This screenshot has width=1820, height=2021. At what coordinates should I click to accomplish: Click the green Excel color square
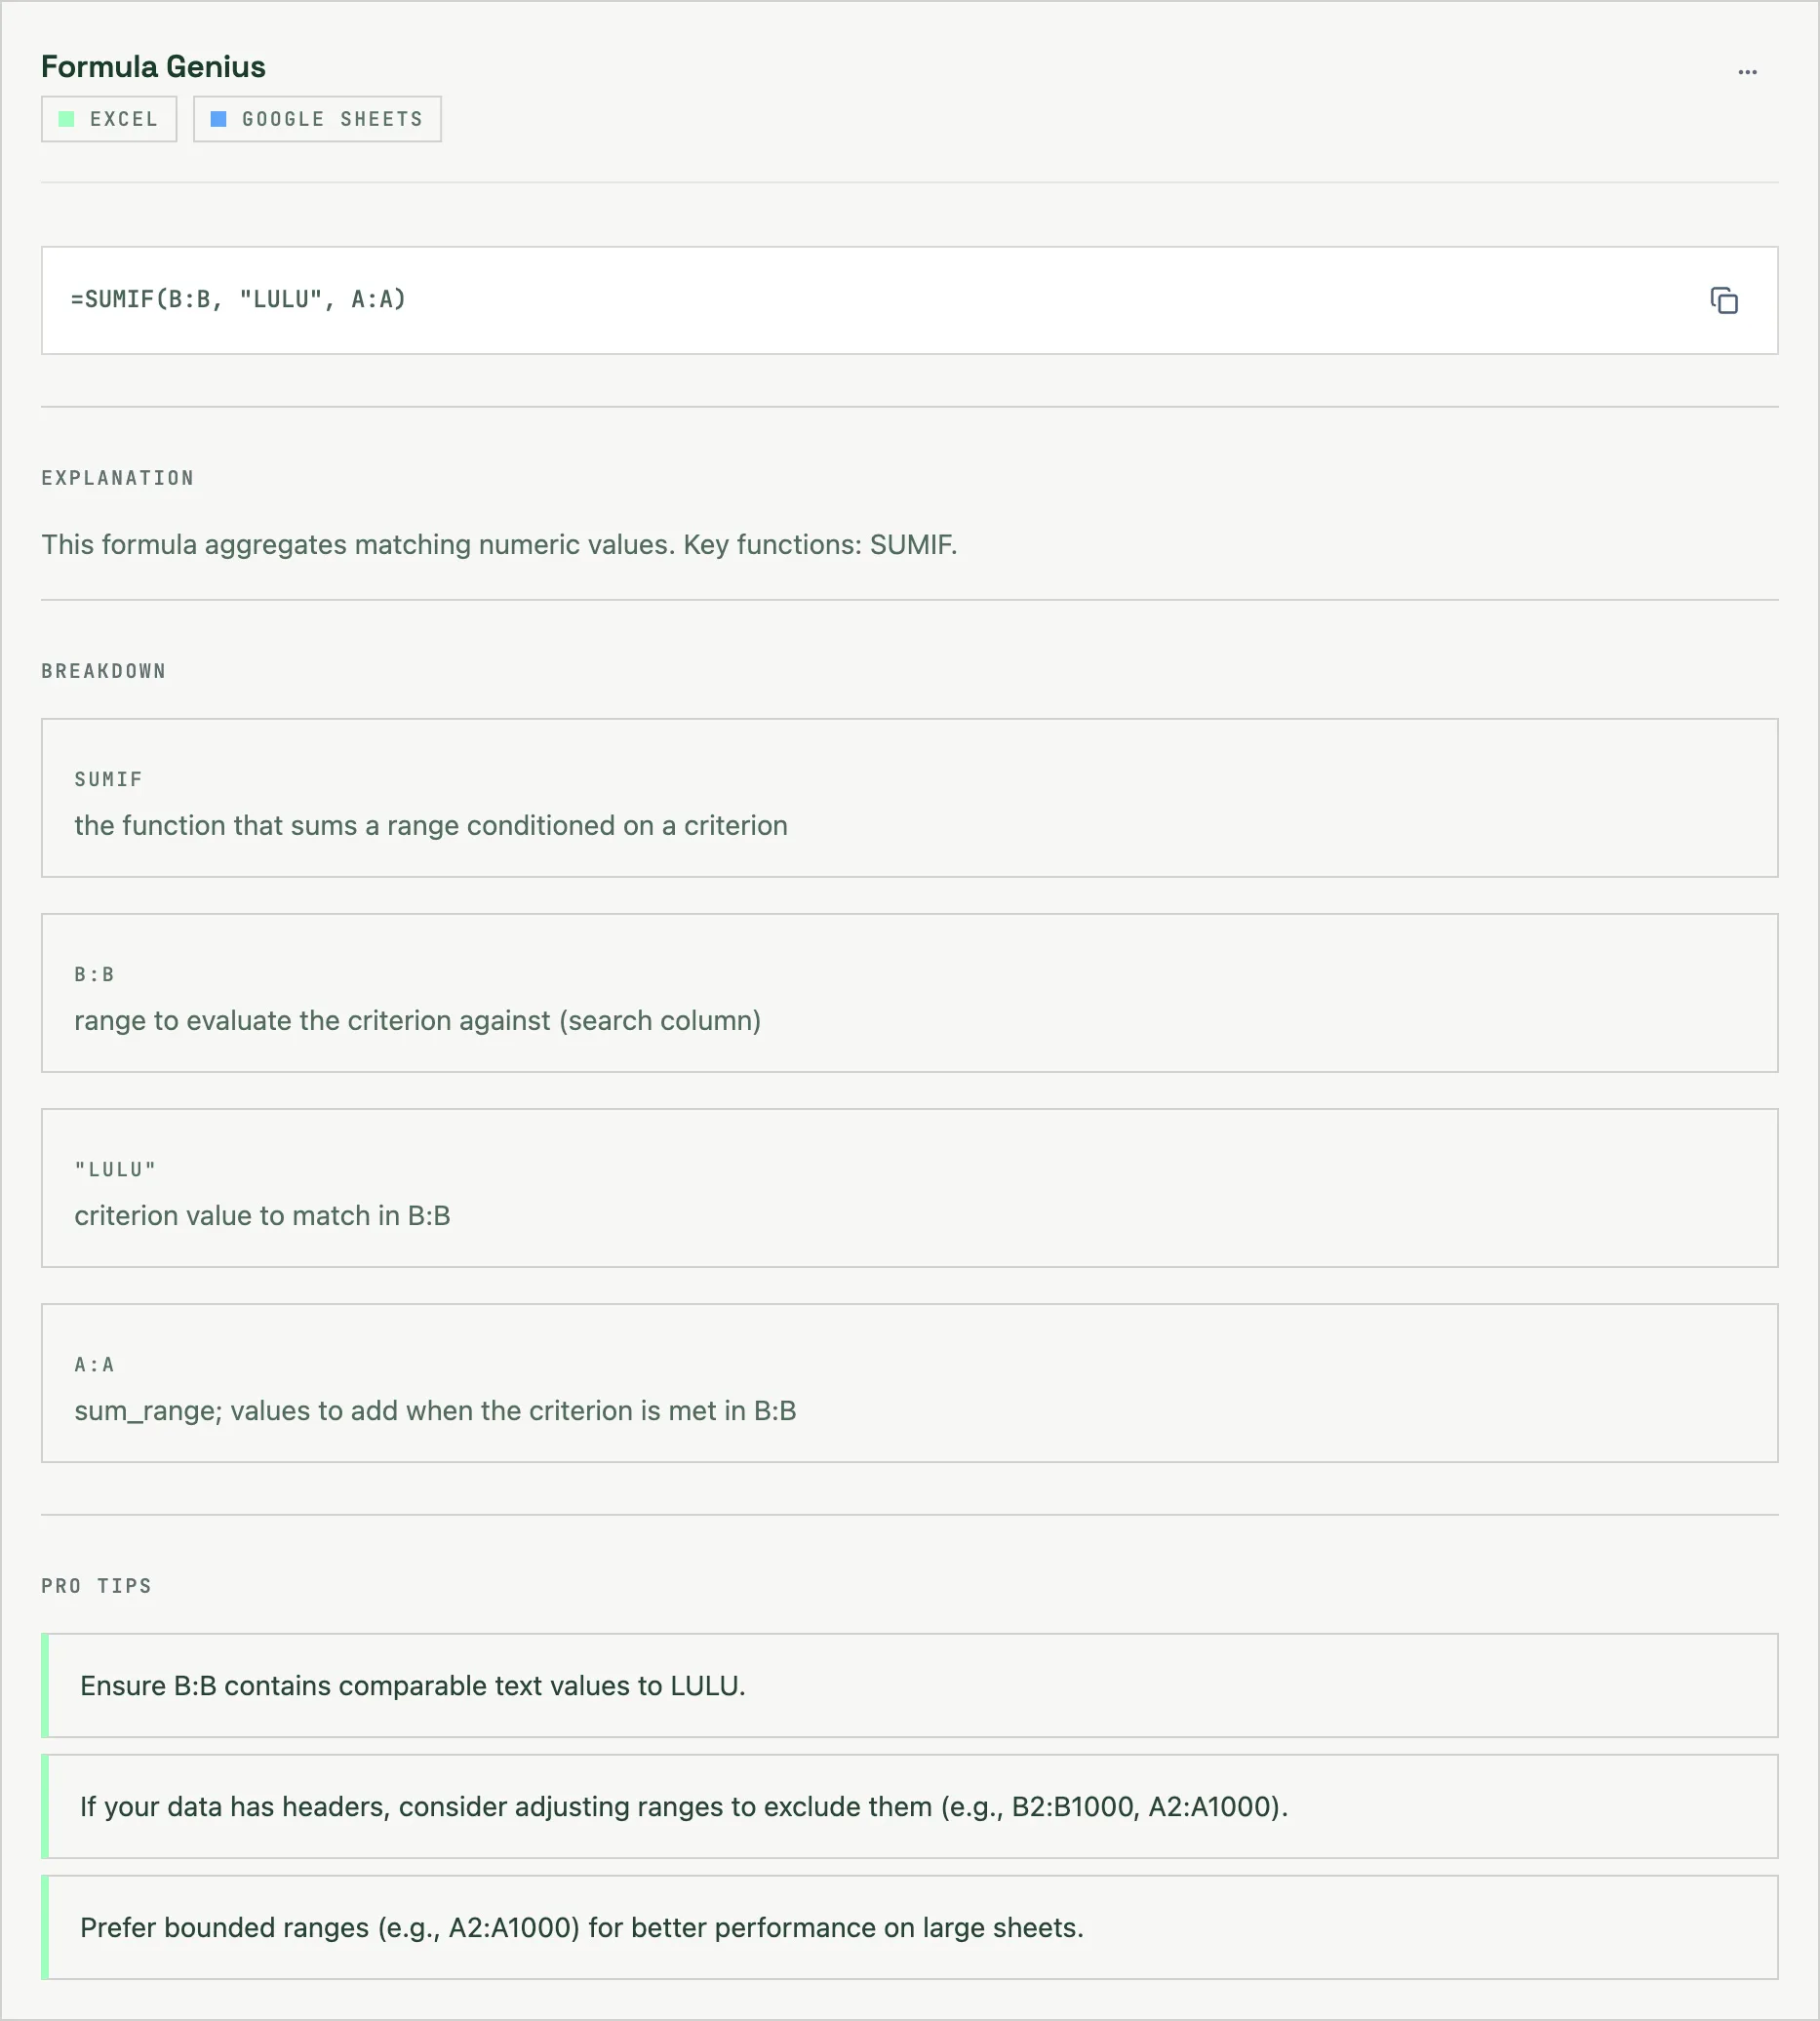point(67,119)
